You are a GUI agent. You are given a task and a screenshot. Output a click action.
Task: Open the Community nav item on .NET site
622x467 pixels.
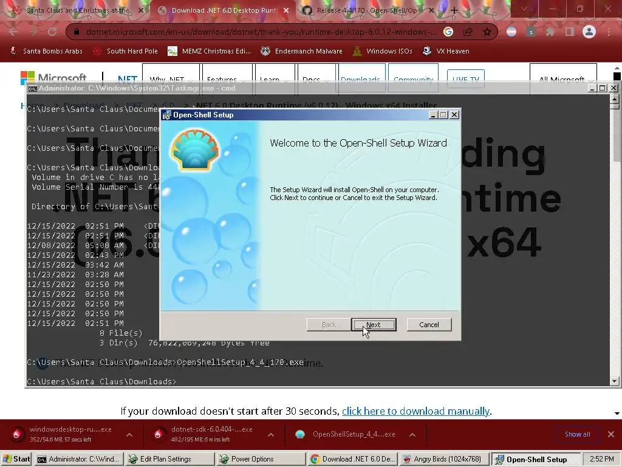click(x=413, y=78)
